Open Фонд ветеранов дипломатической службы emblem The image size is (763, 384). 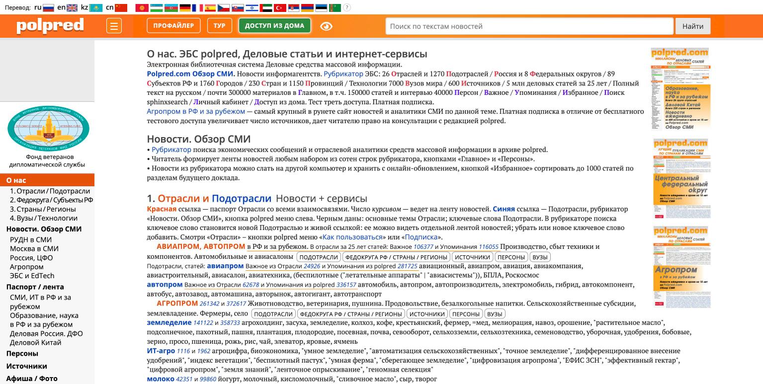48,128
